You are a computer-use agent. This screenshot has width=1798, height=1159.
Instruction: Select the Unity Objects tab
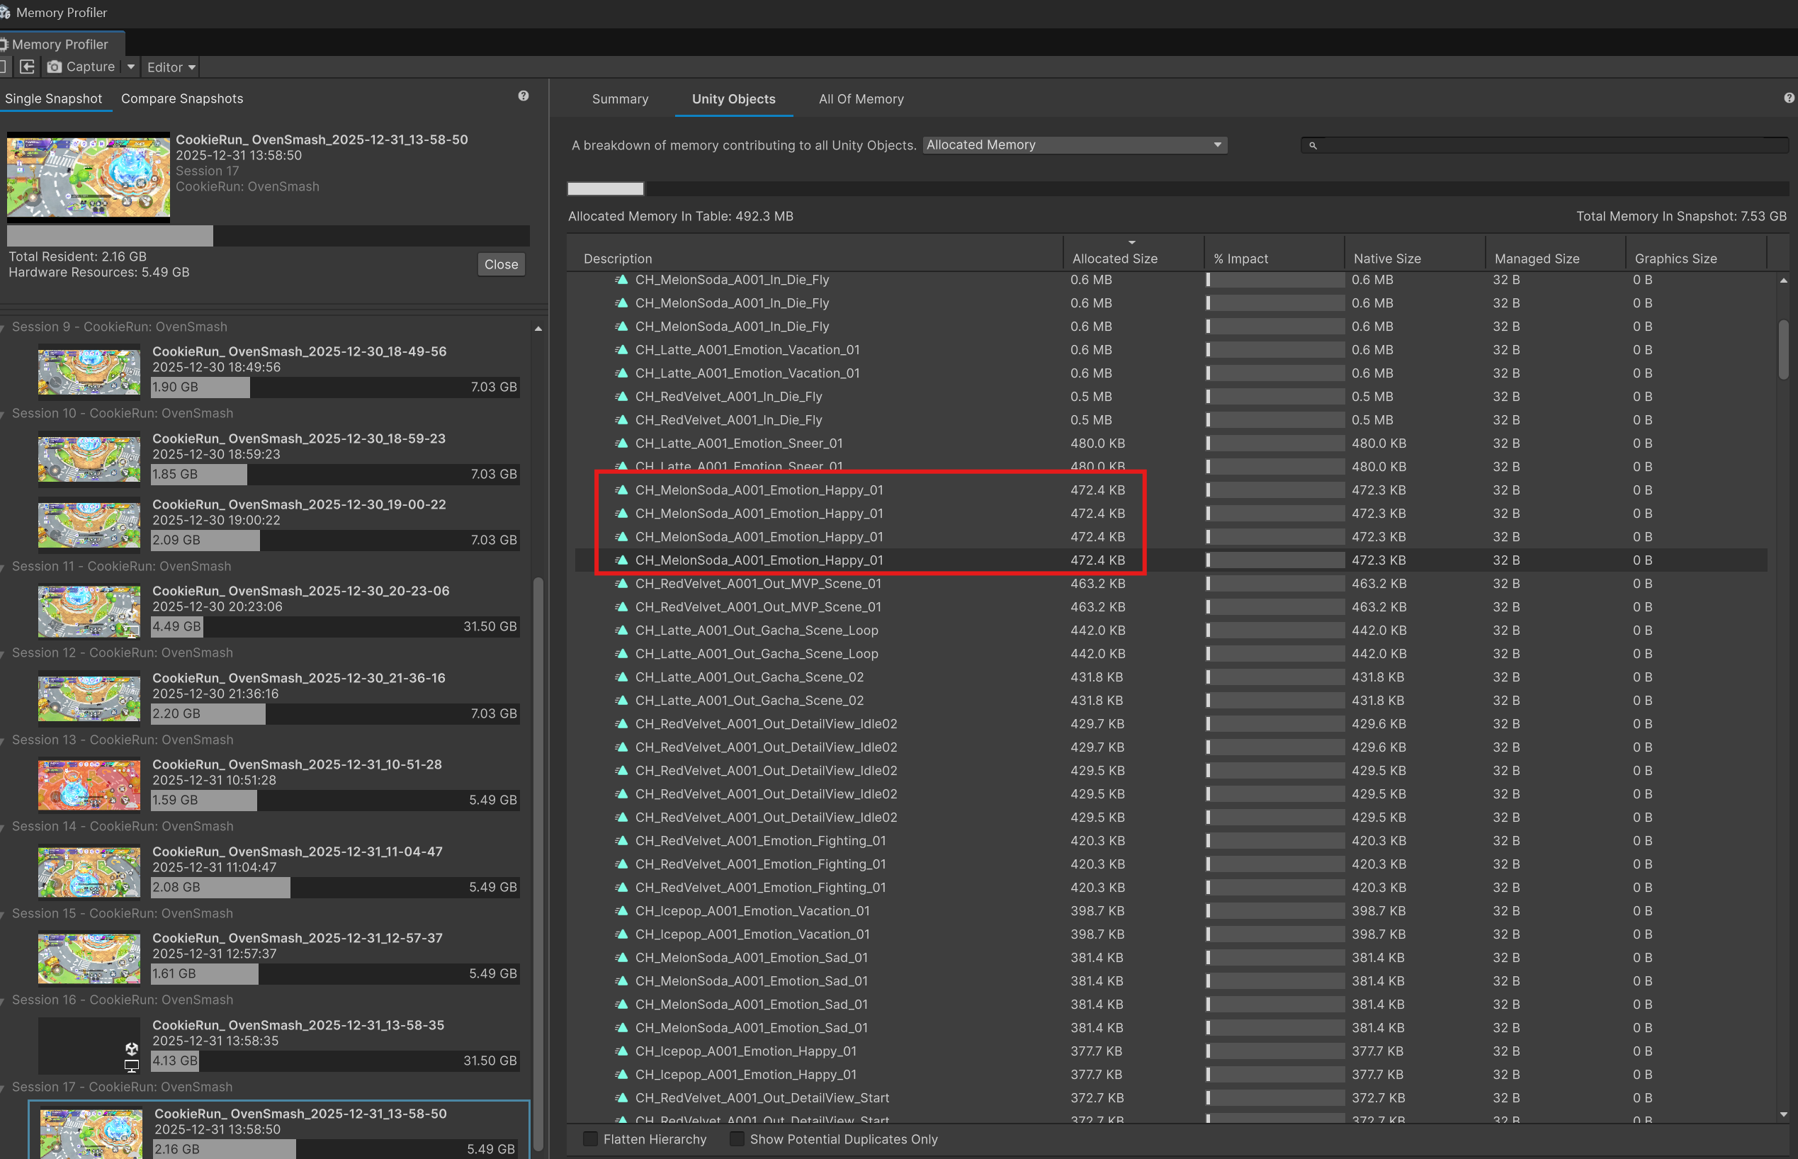734,99
